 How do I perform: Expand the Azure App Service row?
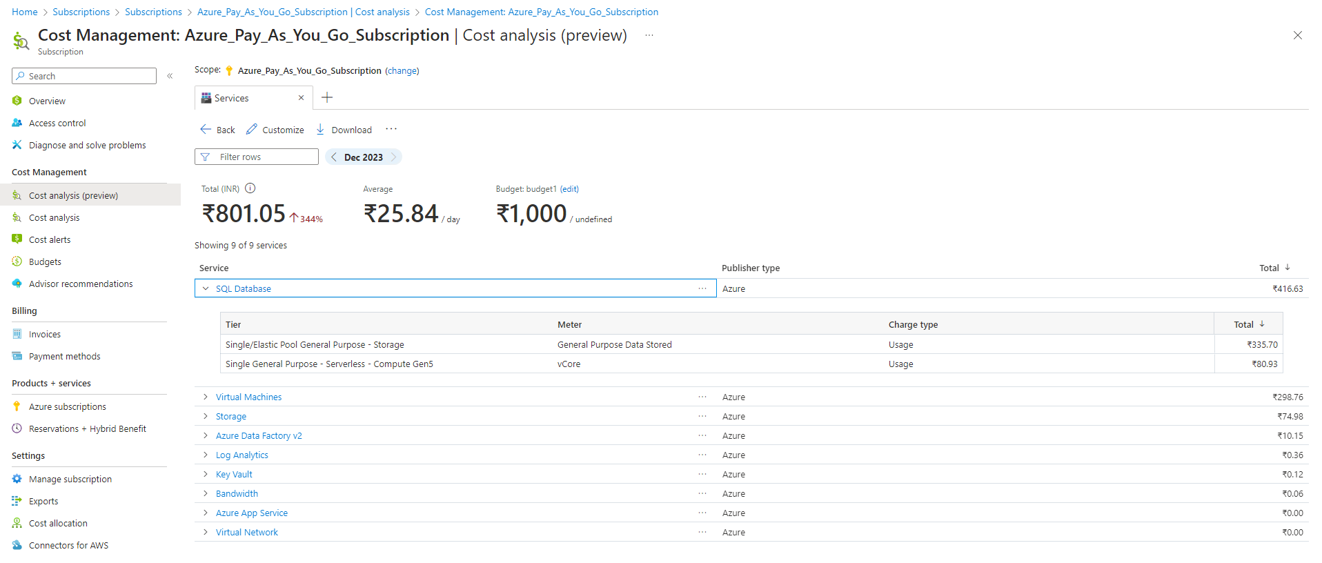click(206, 513)
